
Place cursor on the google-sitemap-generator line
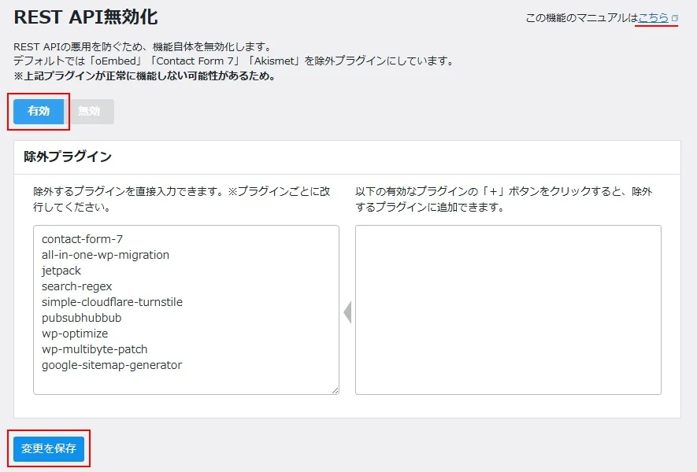[x=112, y=365]
